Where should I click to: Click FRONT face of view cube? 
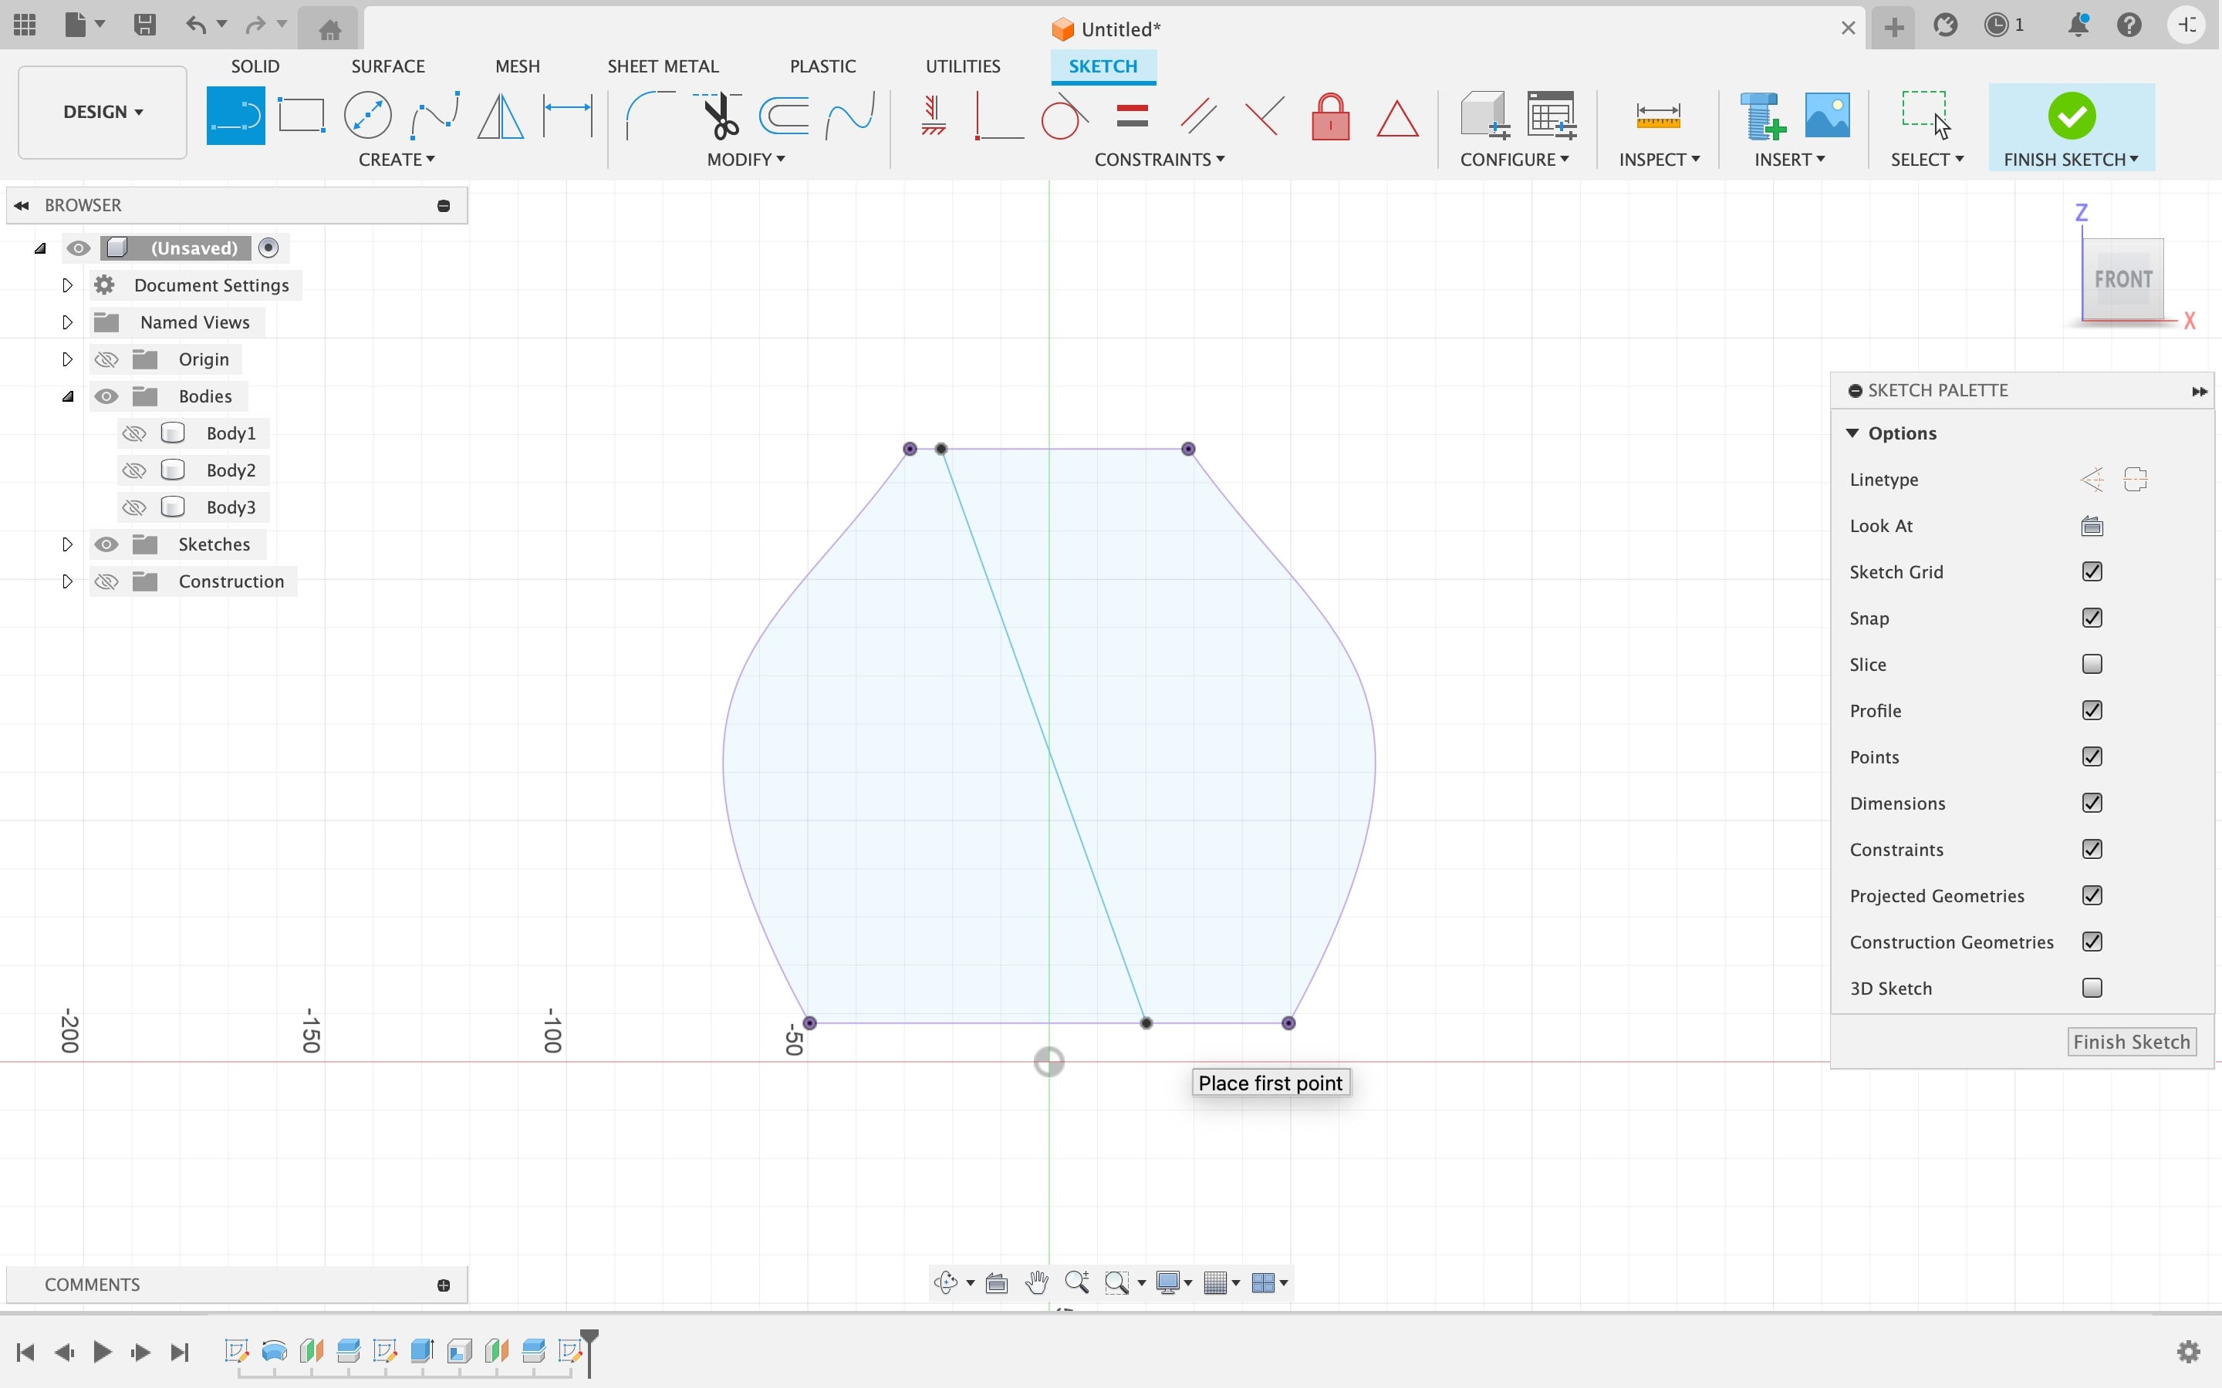coord(2122,279)
